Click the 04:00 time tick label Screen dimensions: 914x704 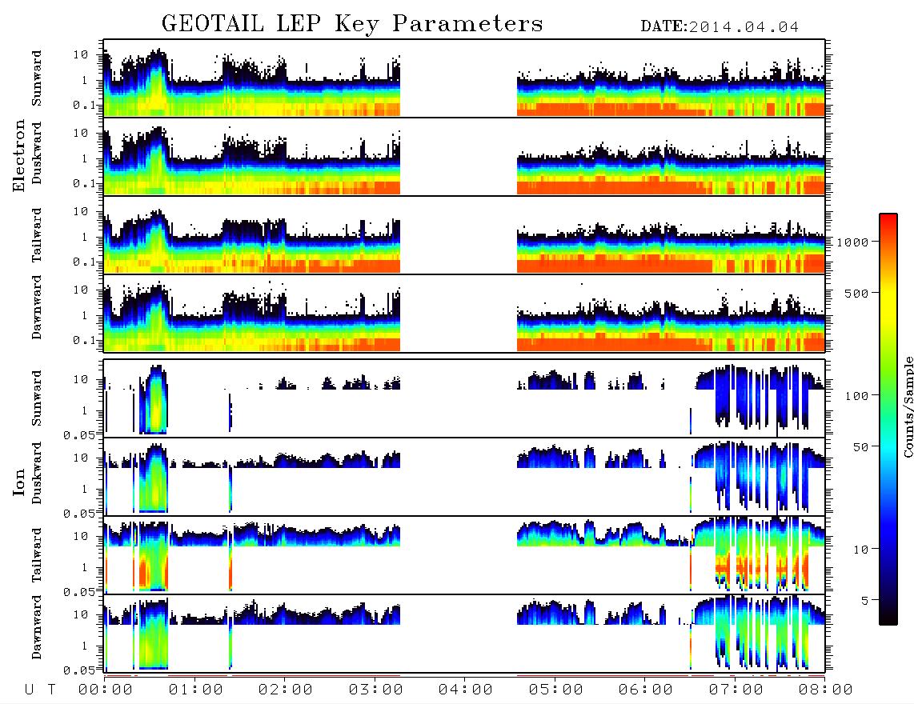(x=466, y=690)
